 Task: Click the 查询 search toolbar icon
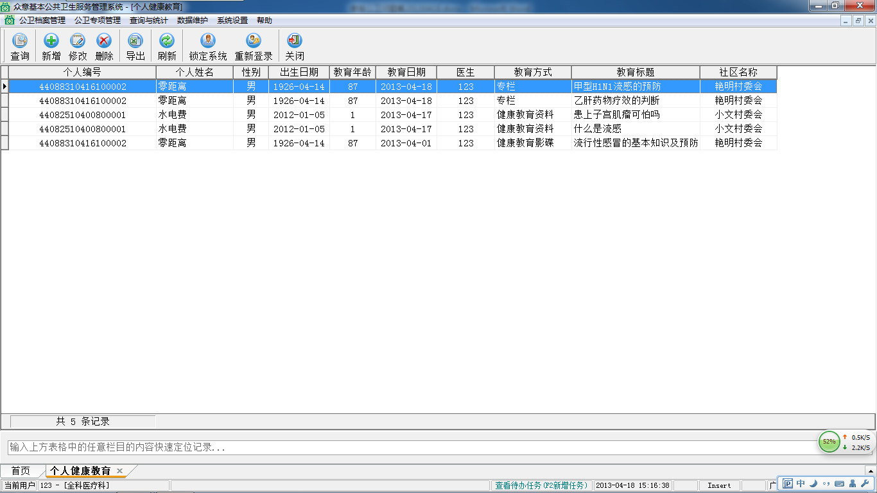coord(20,41)
